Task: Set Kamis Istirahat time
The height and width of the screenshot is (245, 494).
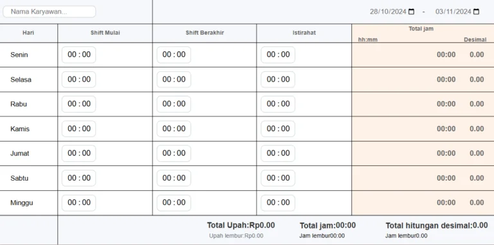Action: click(278, 129)
